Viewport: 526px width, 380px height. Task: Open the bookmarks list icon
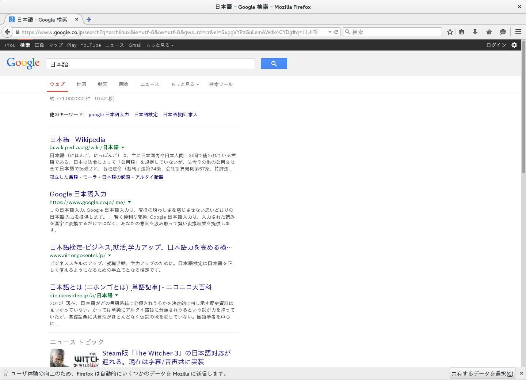pyautogui.click(x=462, y=32)
